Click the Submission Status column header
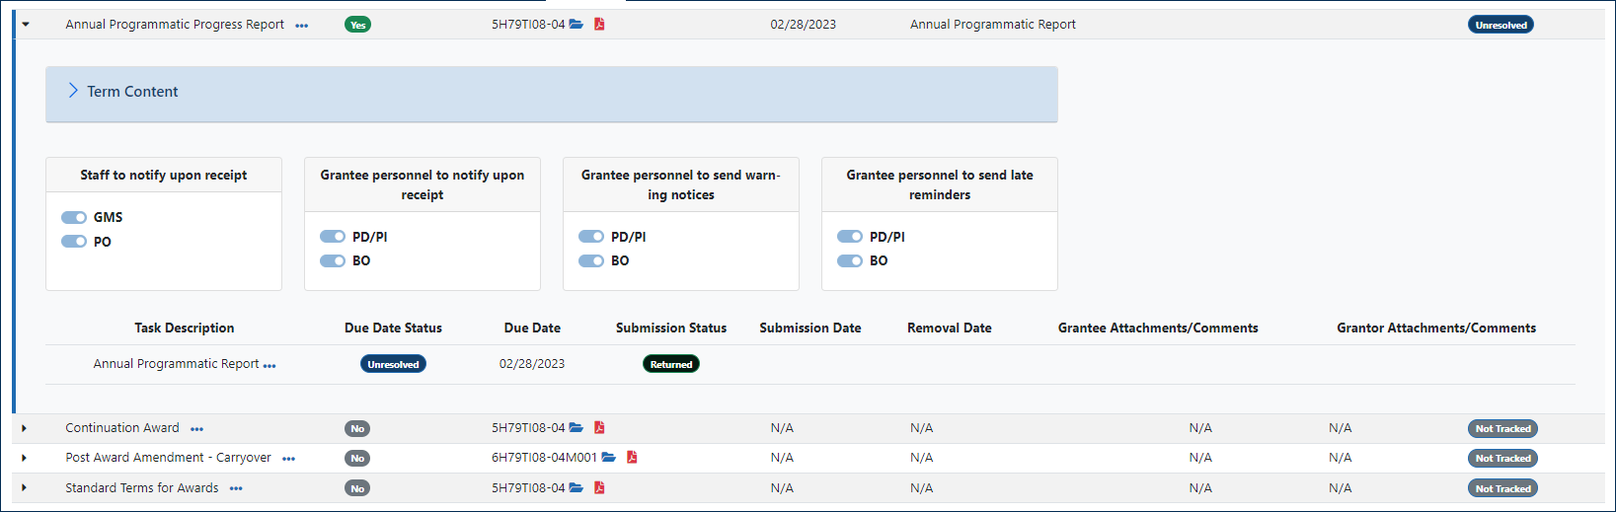This screenshot has width=1616, height=512. pyautogui.click(x=671, y=328)
